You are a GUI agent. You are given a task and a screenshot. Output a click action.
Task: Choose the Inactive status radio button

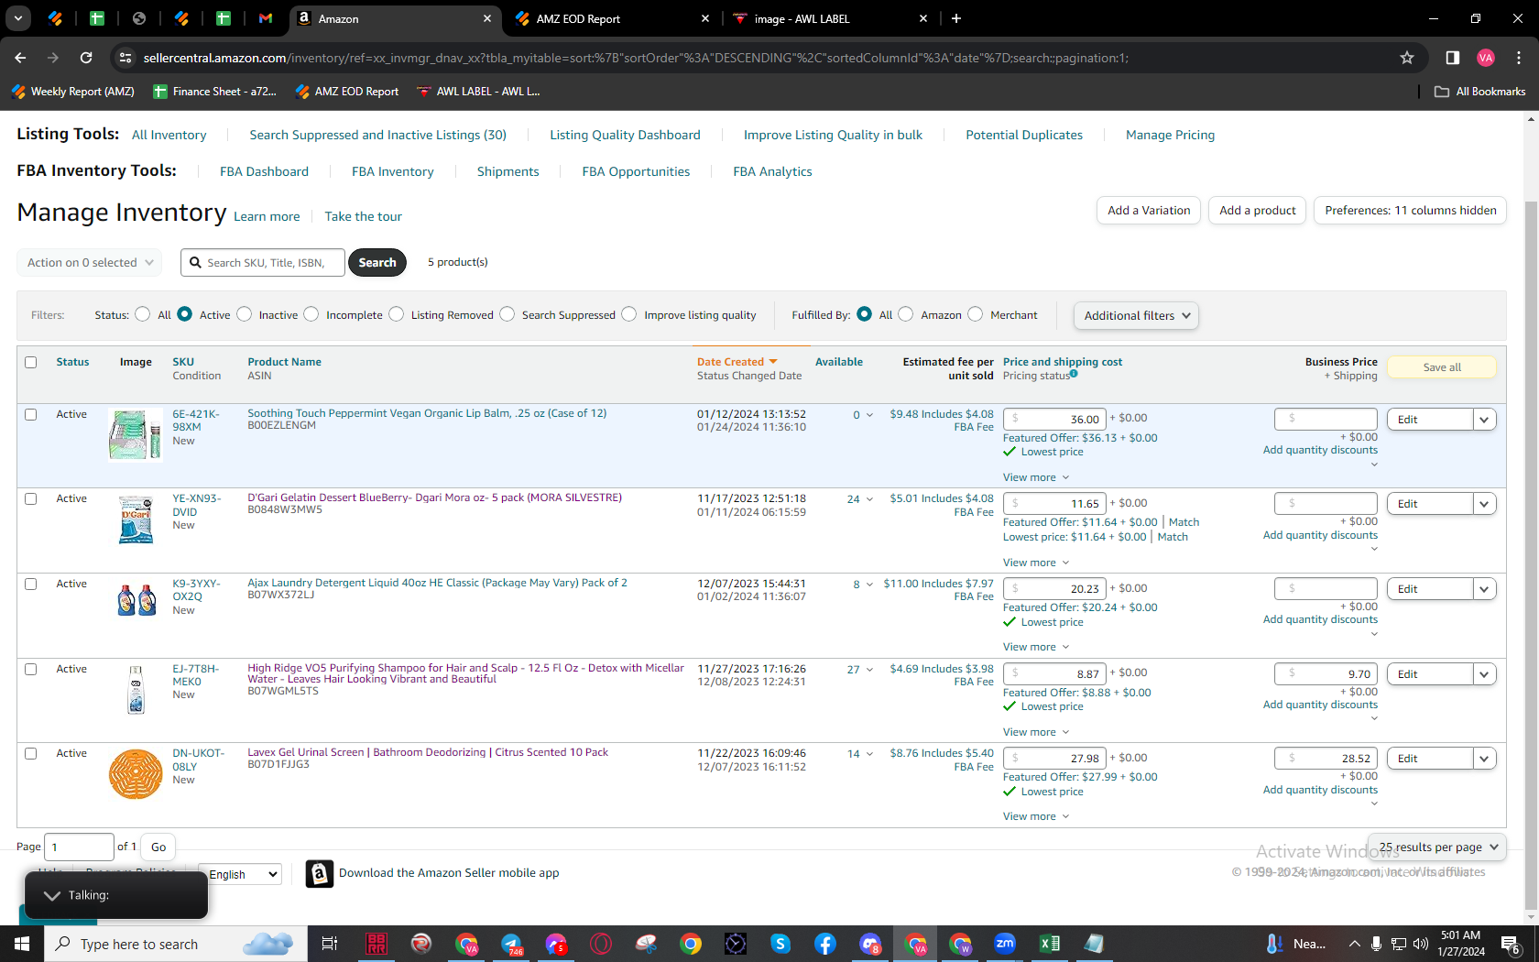(x=245, y=314)
